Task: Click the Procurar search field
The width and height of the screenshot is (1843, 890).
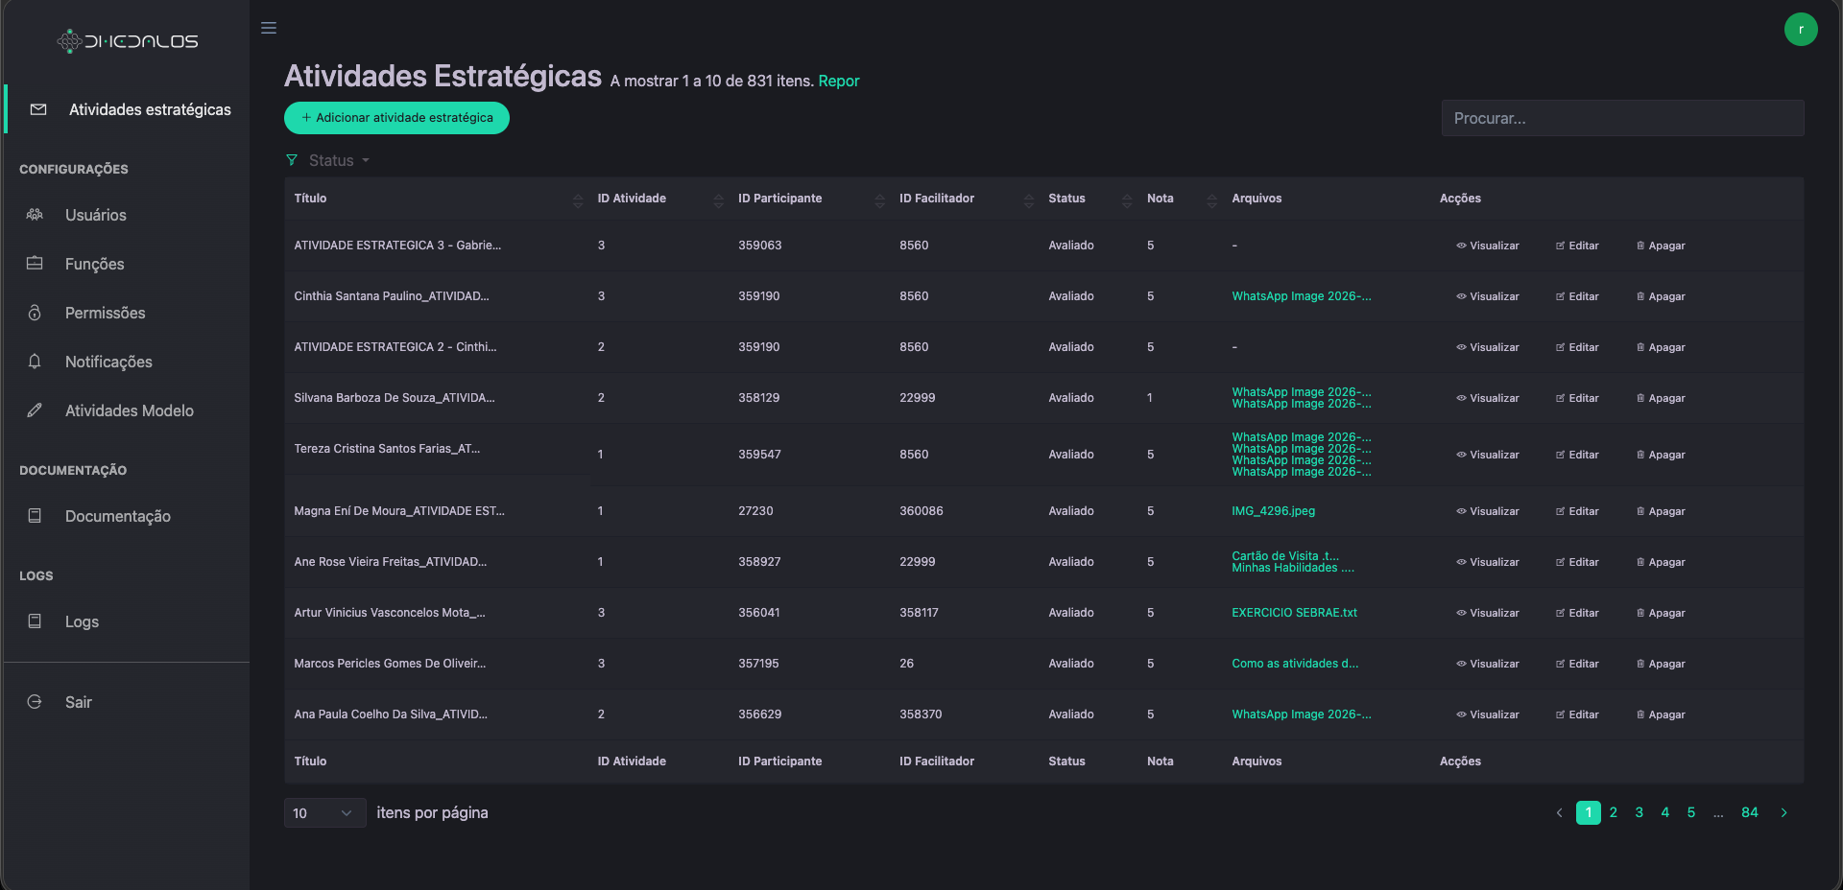Action: (1622, 118)
